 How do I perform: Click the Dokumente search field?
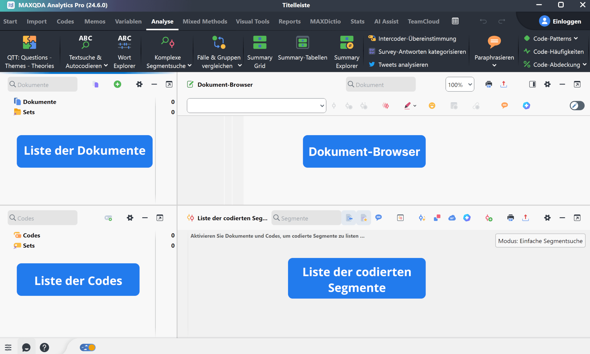(x=43, y=84)
